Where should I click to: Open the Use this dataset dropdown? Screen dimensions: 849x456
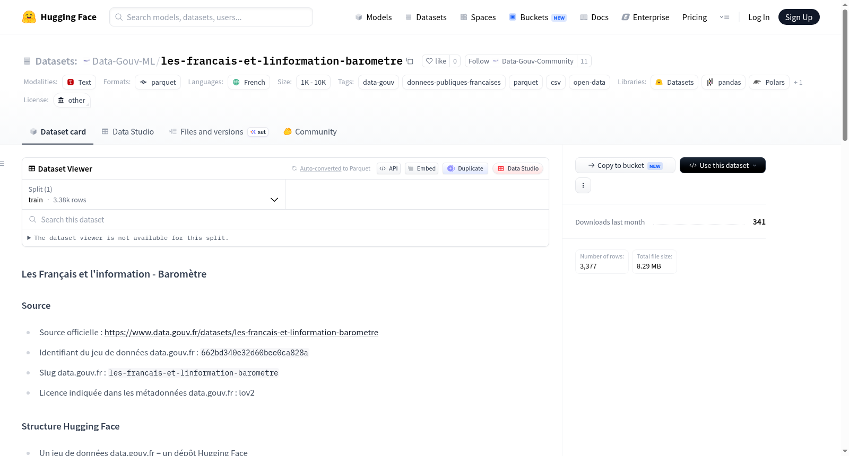tap(723, 165)
